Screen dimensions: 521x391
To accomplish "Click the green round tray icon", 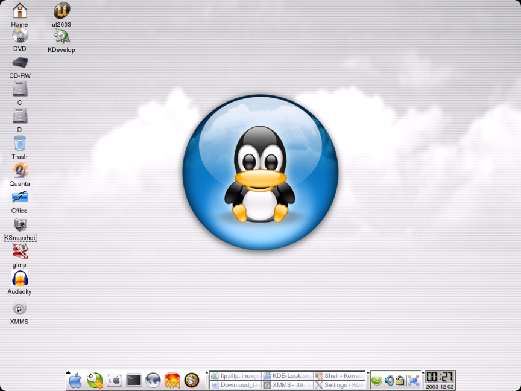I will pyautogui.click(x=376, y=380).
